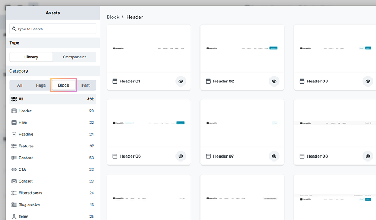This screenshot has width=376, height=220.
Task: Click the block icon next to Header 07
Action: pyautogui.click(x=209, y=156)
